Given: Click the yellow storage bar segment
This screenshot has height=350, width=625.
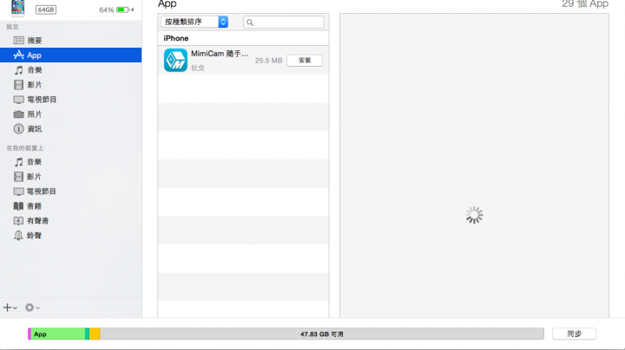Looking at the screenshot, I should click(x=95, y=334).
